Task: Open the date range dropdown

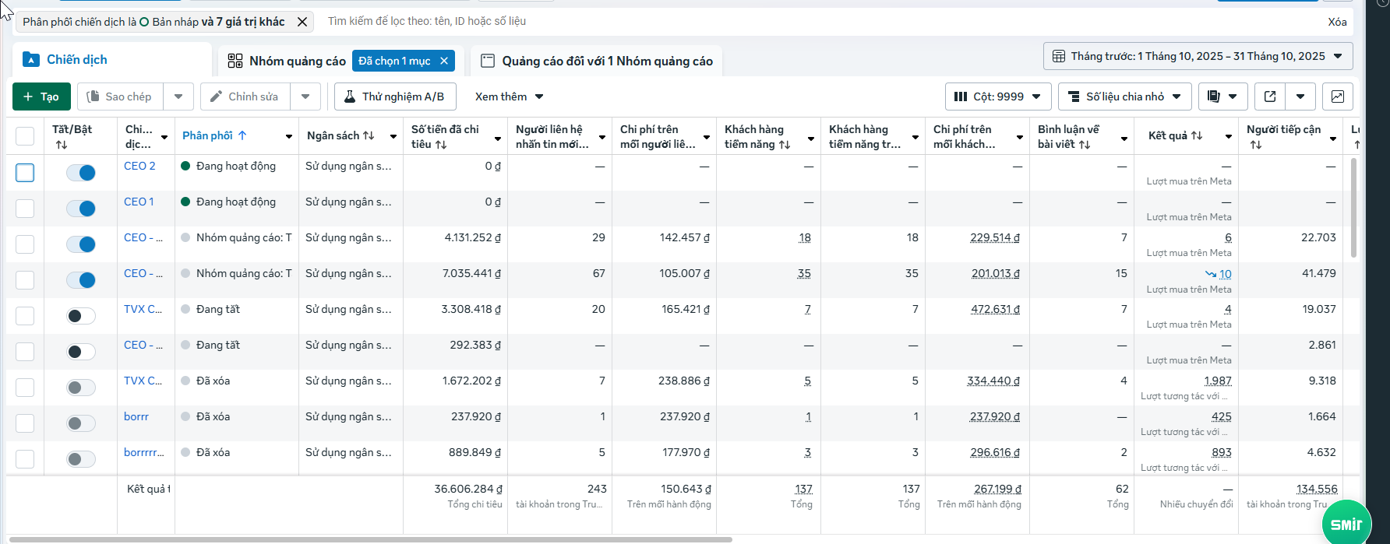Action: [1198, 56]
